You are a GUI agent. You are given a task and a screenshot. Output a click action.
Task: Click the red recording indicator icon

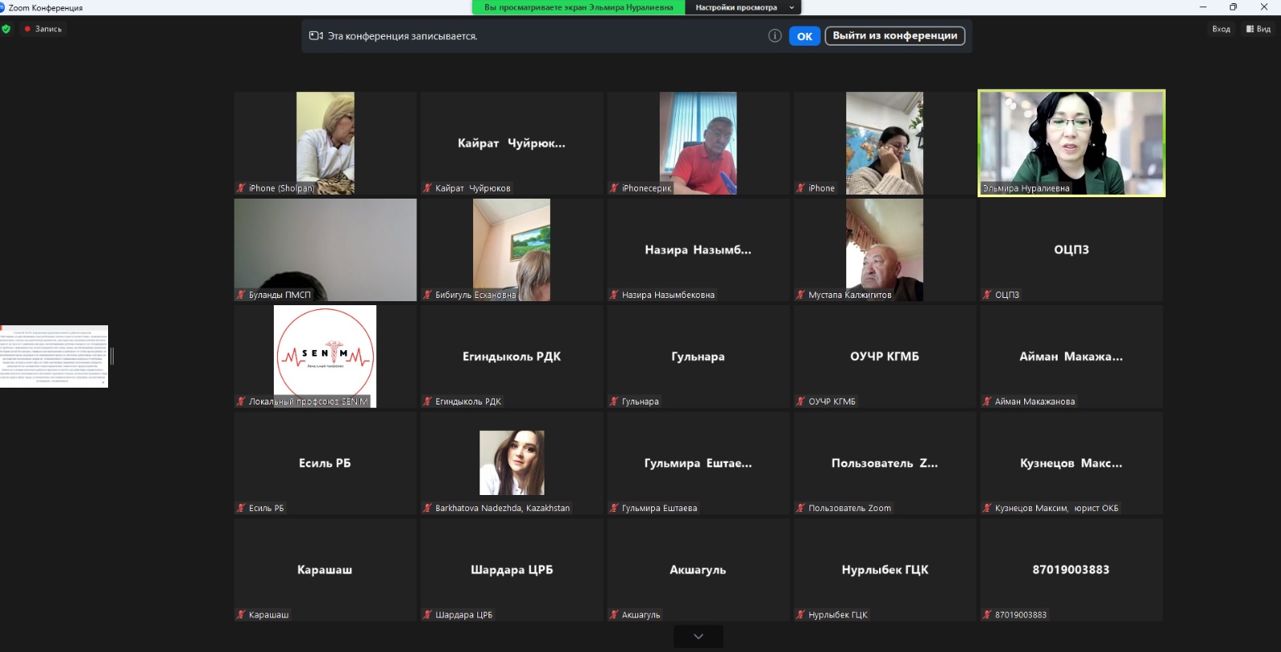click(27, 29)
